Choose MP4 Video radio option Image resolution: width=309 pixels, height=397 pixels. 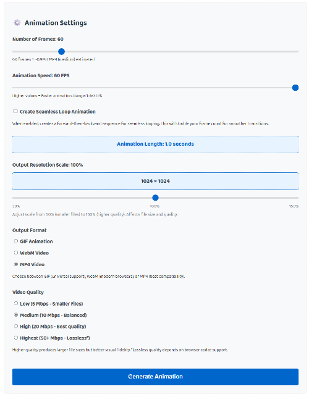pyautogui.click(x=15, y=264)
